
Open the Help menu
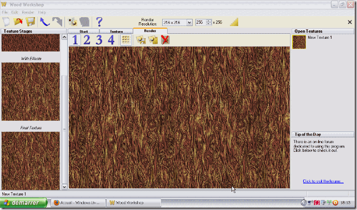tap(42, 12)
